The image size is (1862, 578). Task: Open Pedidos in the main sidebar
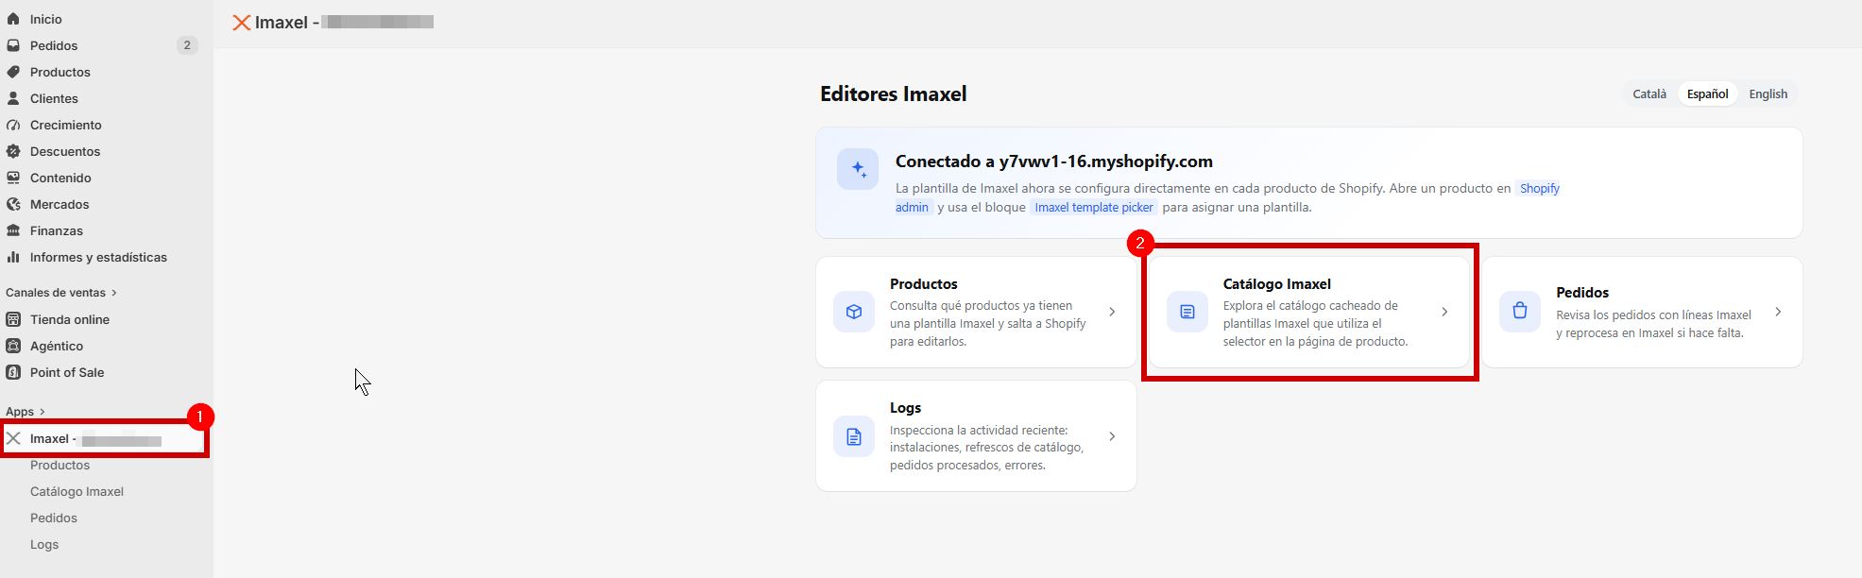point(54,45)
